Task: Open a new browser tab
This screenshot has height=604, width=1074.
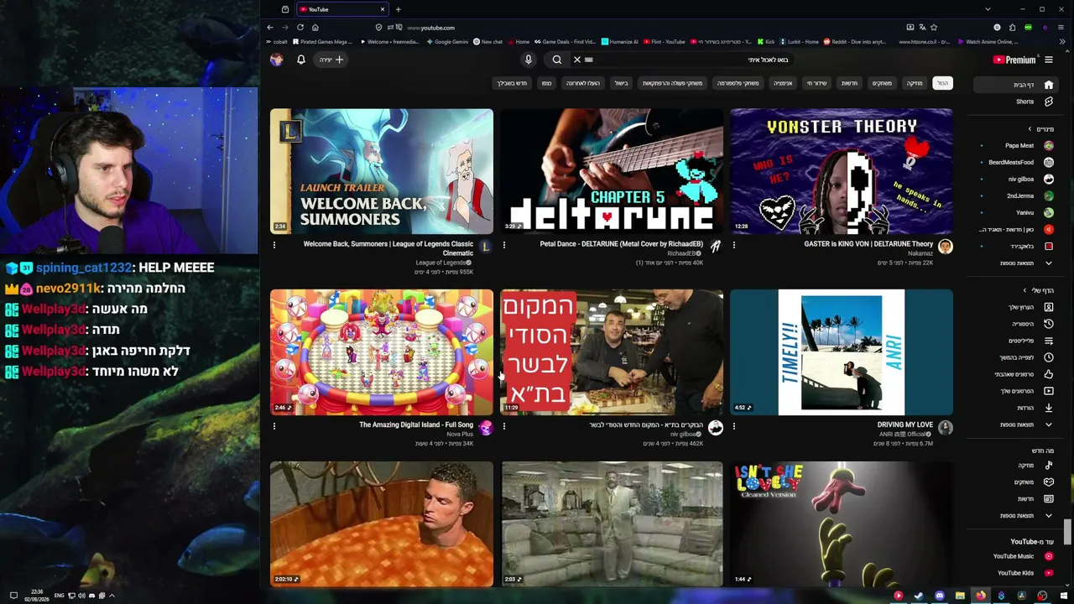Action: coord(399,9)
